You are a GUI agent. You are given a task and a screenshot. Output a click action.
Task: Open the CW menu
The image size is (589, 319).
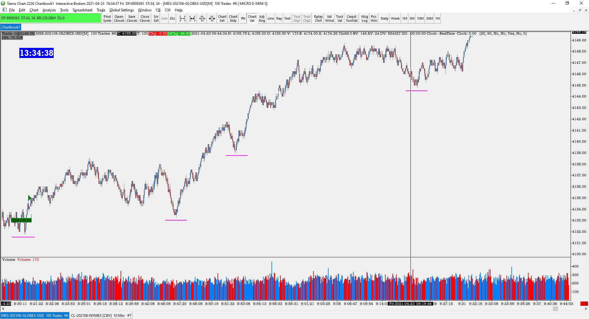(x=167, y=10)
